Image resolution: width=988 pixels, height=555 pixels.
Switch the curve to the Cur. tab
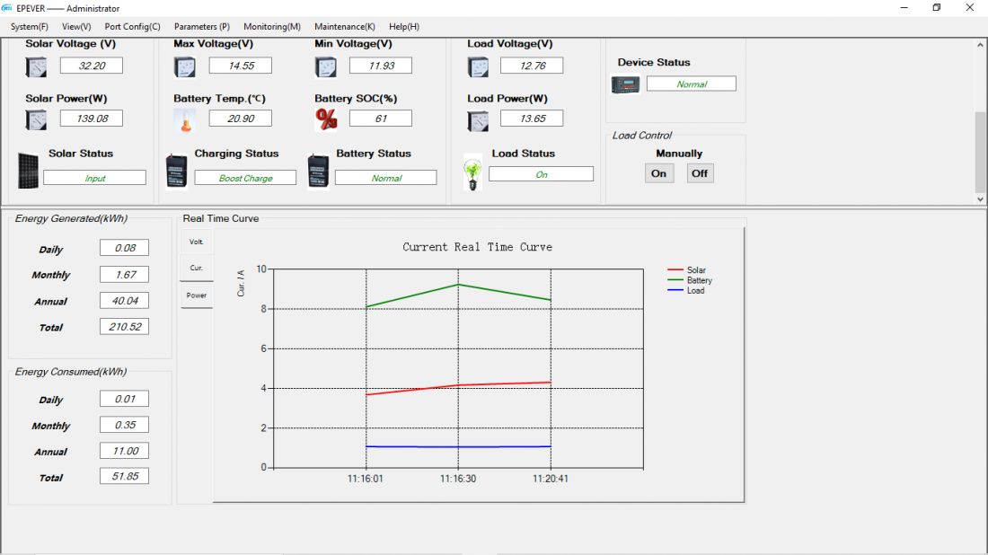click(197, 268)
